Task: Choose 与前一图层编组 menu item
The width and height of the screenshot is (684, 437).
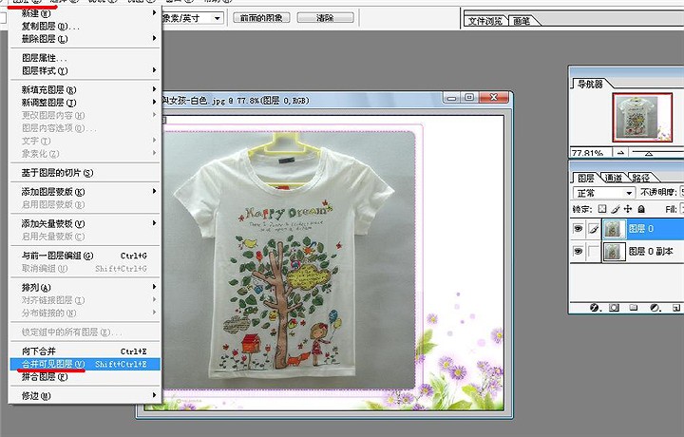Action: coord(85,256)
